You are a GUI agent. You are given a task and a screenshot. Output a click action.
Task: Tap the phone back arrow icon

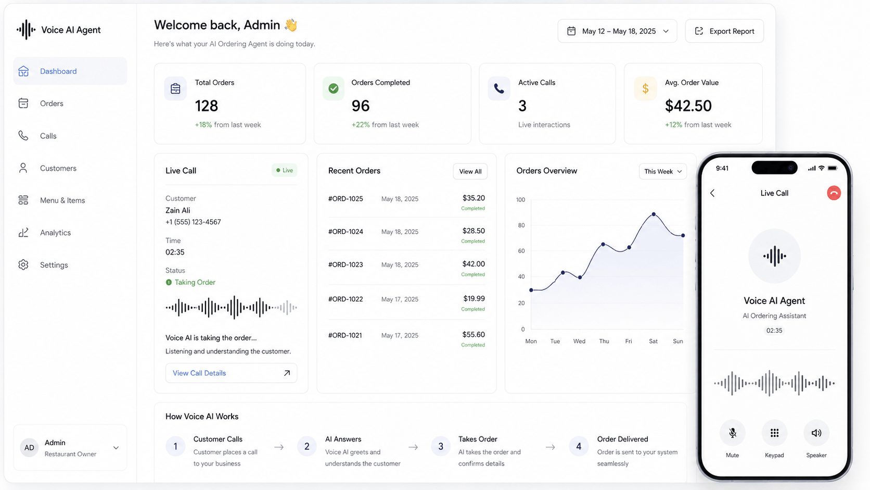[712, 193]
